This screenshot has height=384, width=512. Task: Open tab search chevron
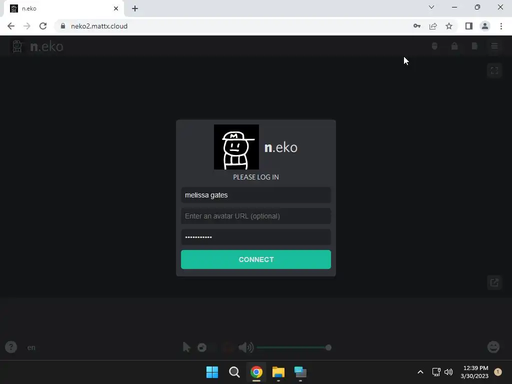click(x=431, y=7)
